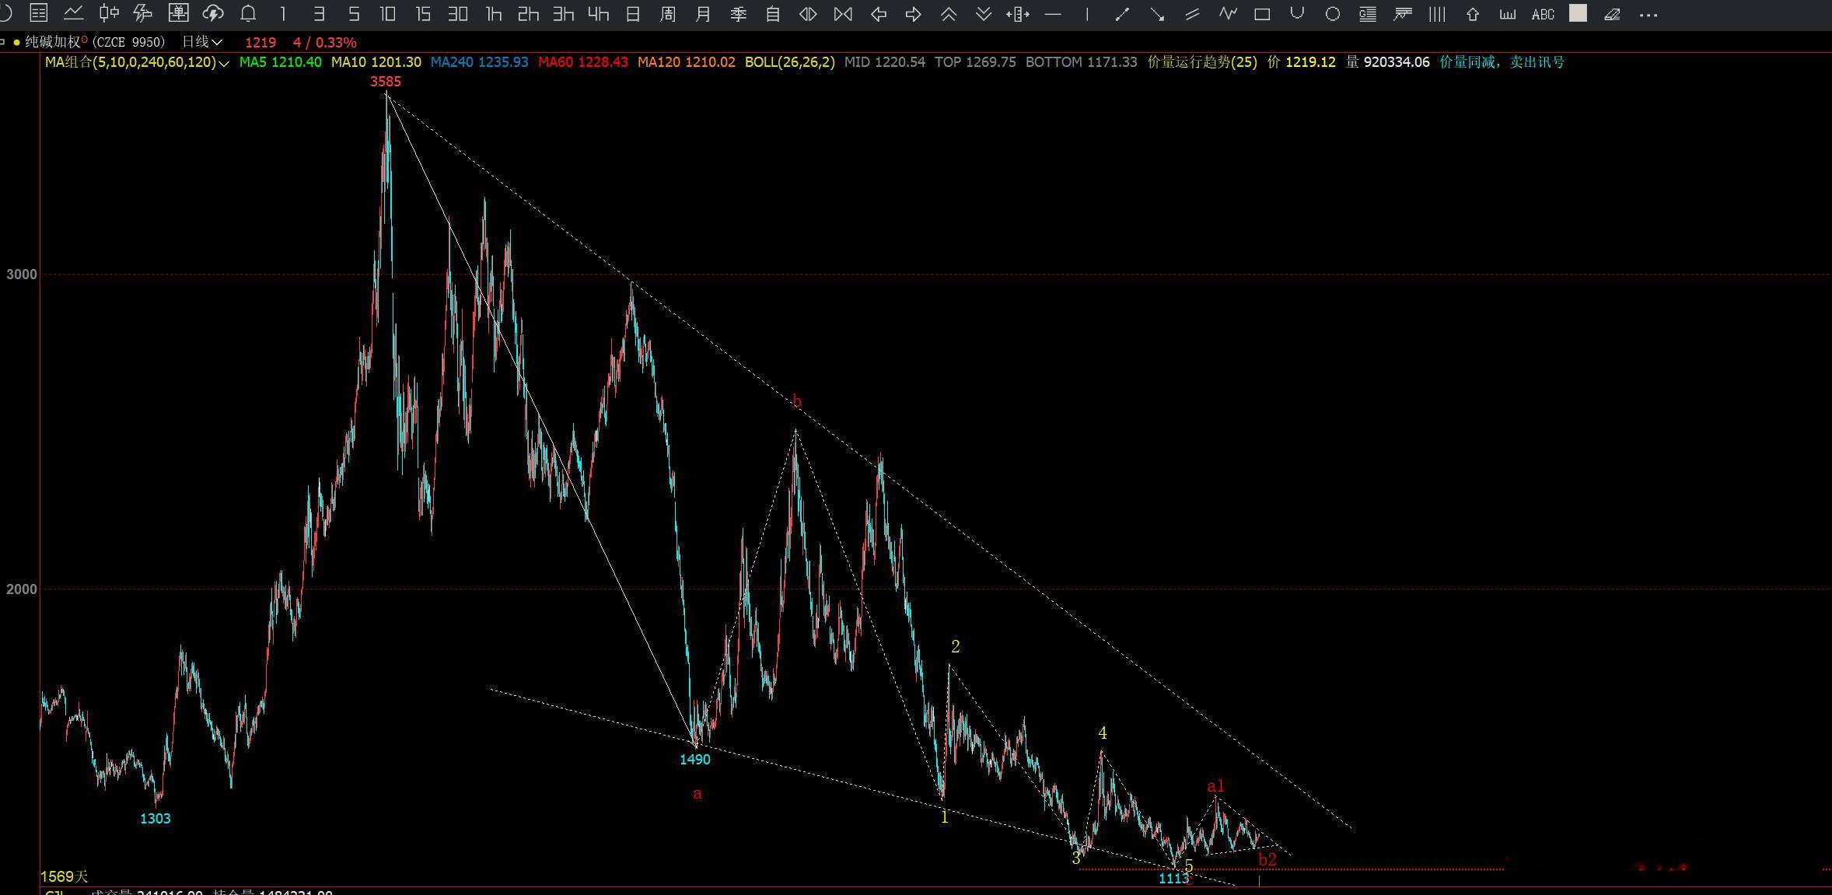Select the zigzag wave line tool
The width and height of the screenshot is (1832, 895).
click(1228, 13)
